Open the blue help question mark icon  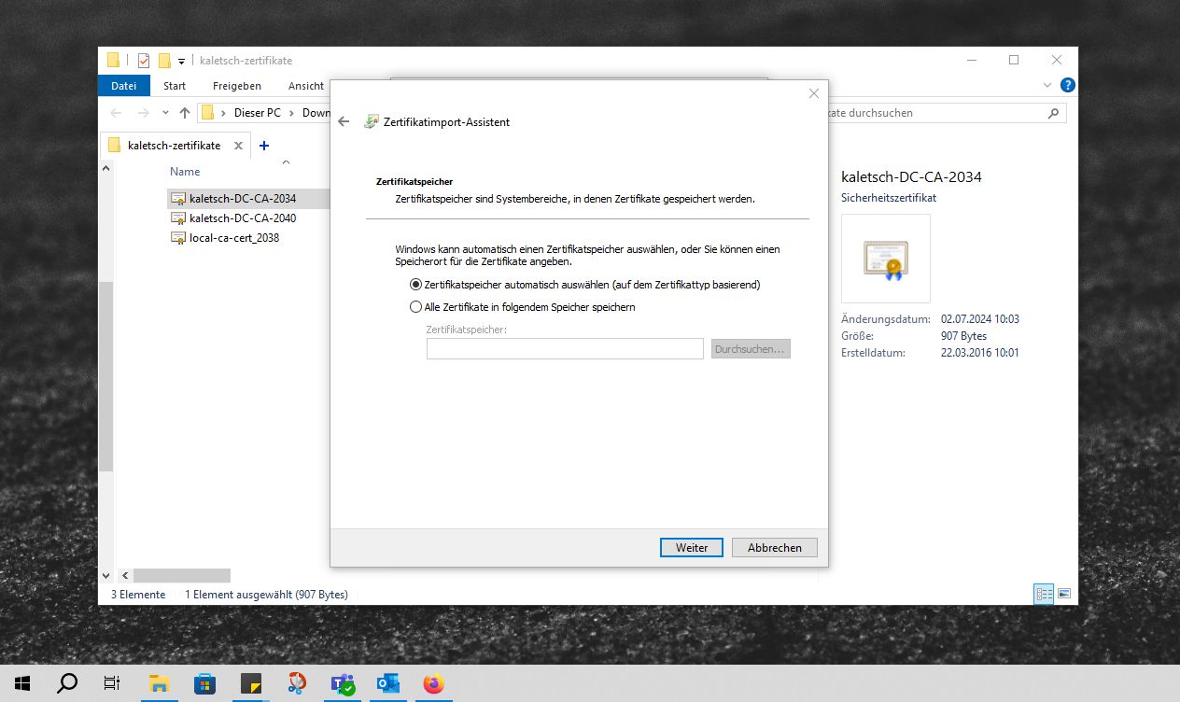click(1067, 85)
